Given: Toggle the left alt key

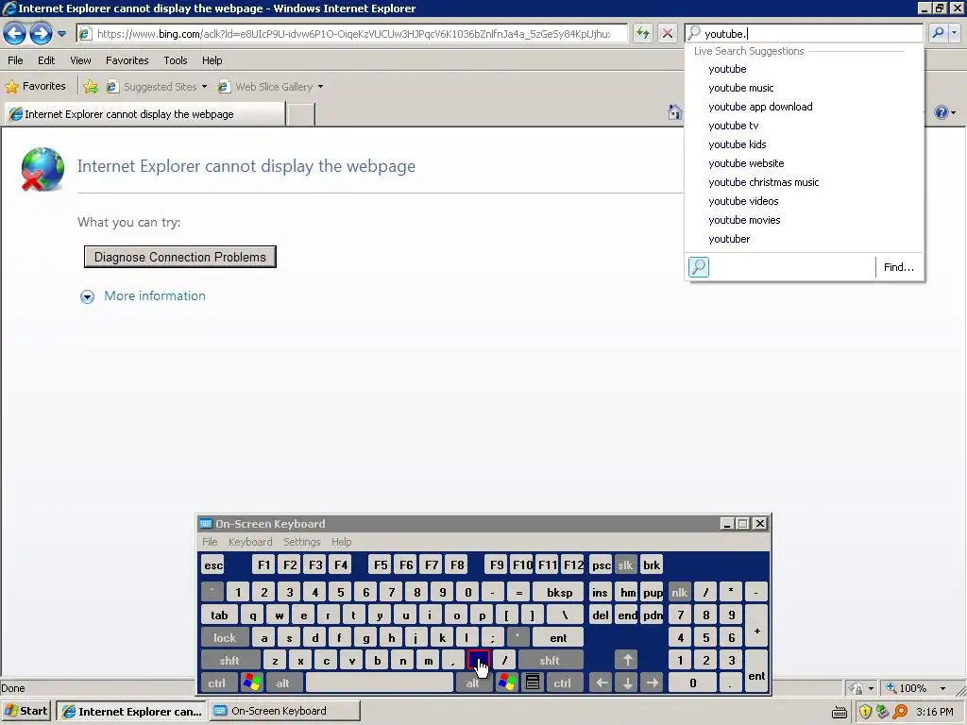Looking at the screenshot, I should tap(283, 683).
